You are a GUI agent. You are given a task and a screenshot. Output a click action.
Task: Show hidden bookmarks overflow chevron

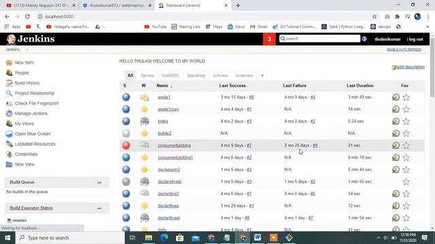[x=428, y=27]
